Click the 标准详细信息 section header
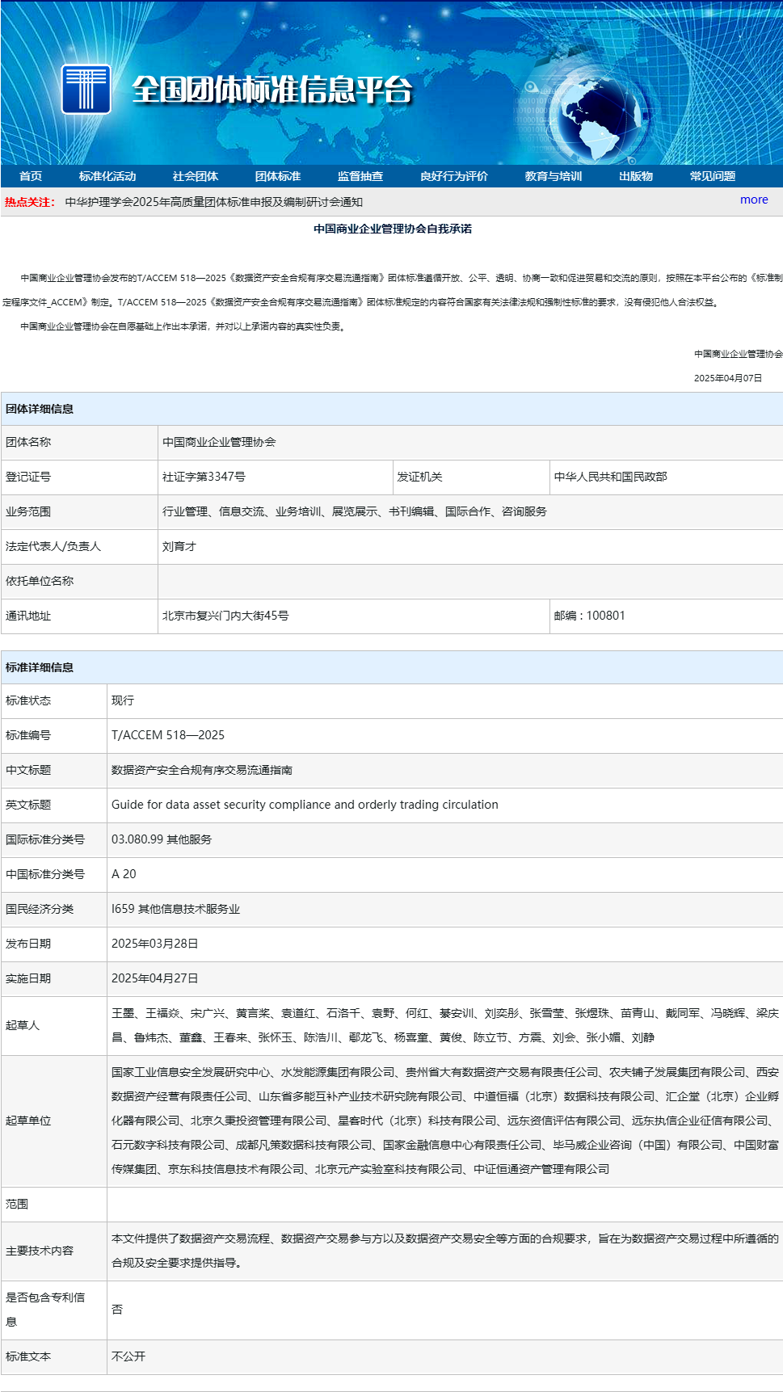This screenshot has height=1392, width=783. 40,667
